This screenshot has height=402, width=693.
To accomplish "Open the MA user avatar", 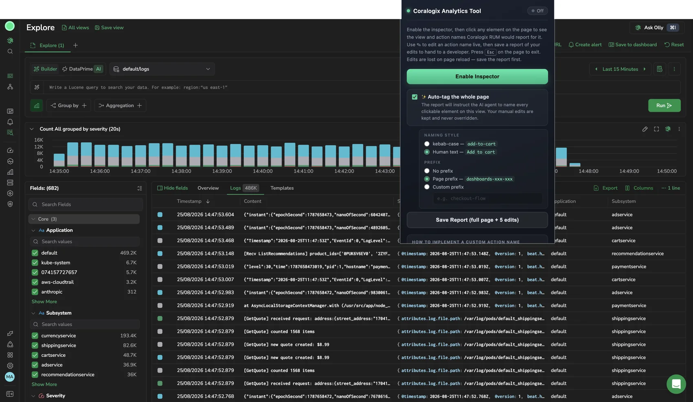I will pyautogui.click(x=10, y=377).
